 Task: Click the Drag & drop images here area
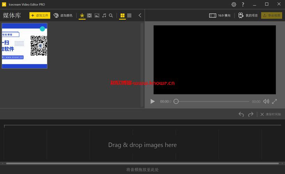(x=142, y=145)
